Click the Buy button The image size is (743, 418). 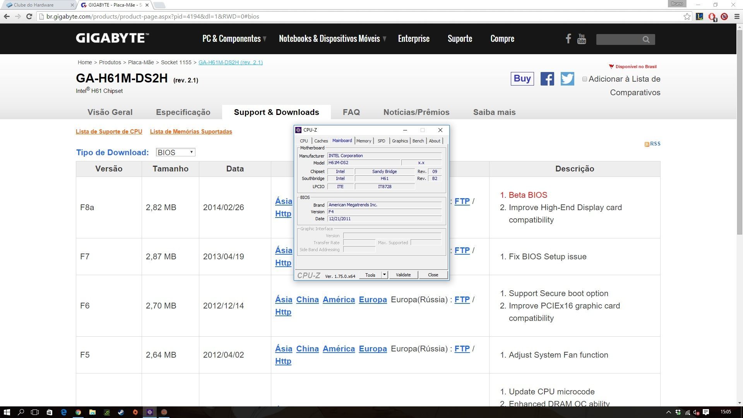click(522, 79)
